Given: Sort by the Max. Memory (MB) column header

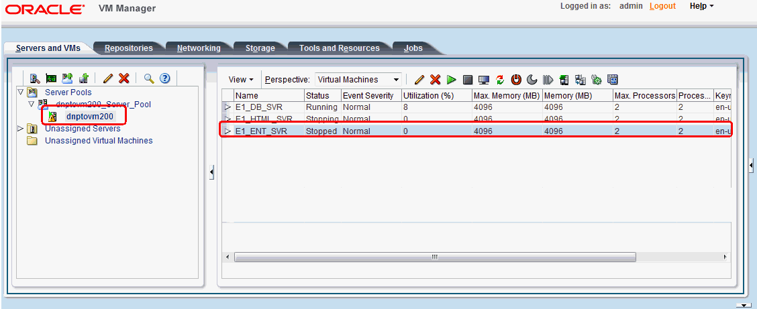Looking at the screenshot, I should click(x=507, y=95).
